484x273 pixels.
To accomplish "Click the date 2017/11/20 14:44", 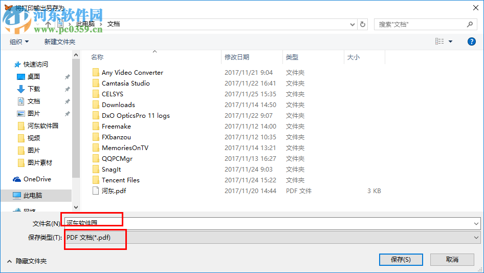I will pos(250,191).
